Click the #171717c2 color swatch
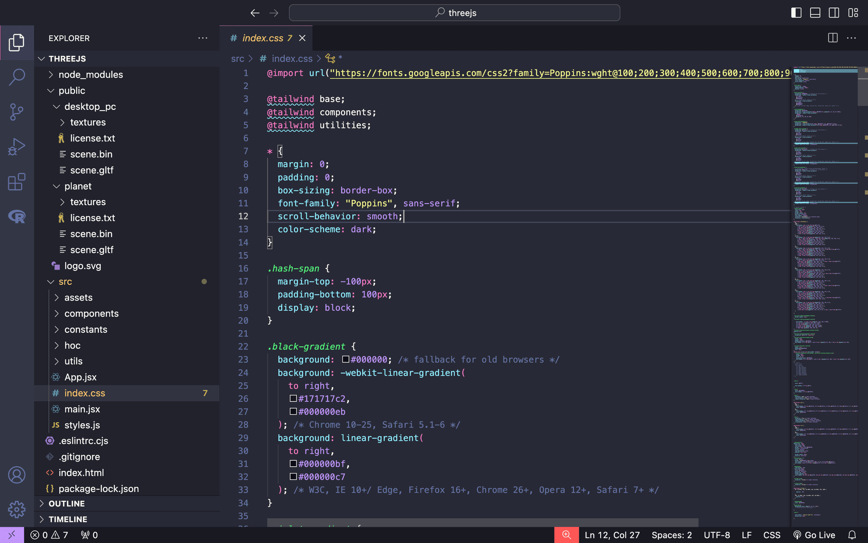Screen dimensions: 868x543 click(293, 398)
